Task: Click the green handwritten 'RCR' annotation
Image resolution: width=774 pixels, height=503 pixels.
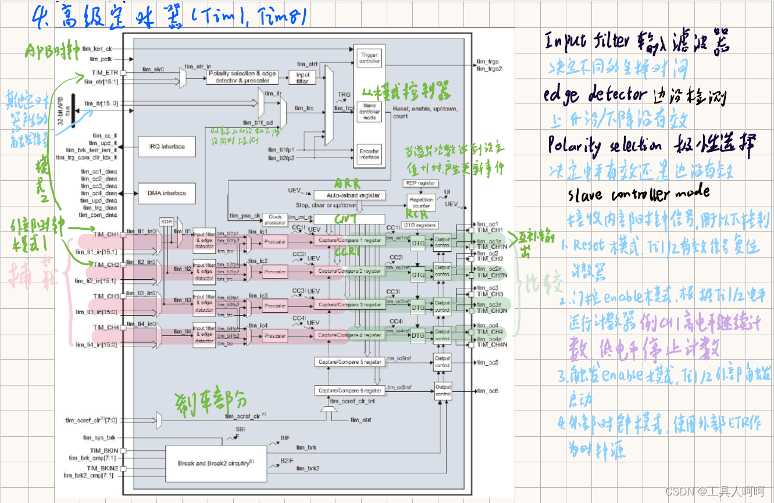Action: point(416,215)
